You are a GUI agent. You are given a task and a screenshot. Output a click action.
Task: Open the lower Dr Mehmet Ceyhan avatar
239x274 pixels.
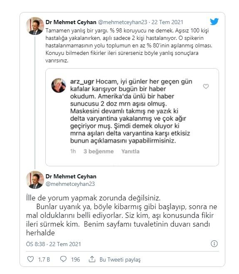coord(35,180)
